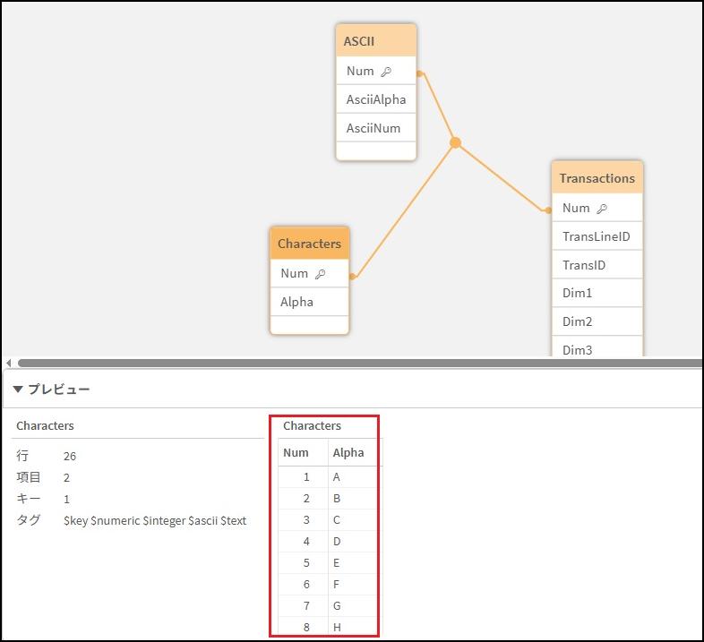Click the central junction node connecting tables
The image size is (704, 642).
455,142
